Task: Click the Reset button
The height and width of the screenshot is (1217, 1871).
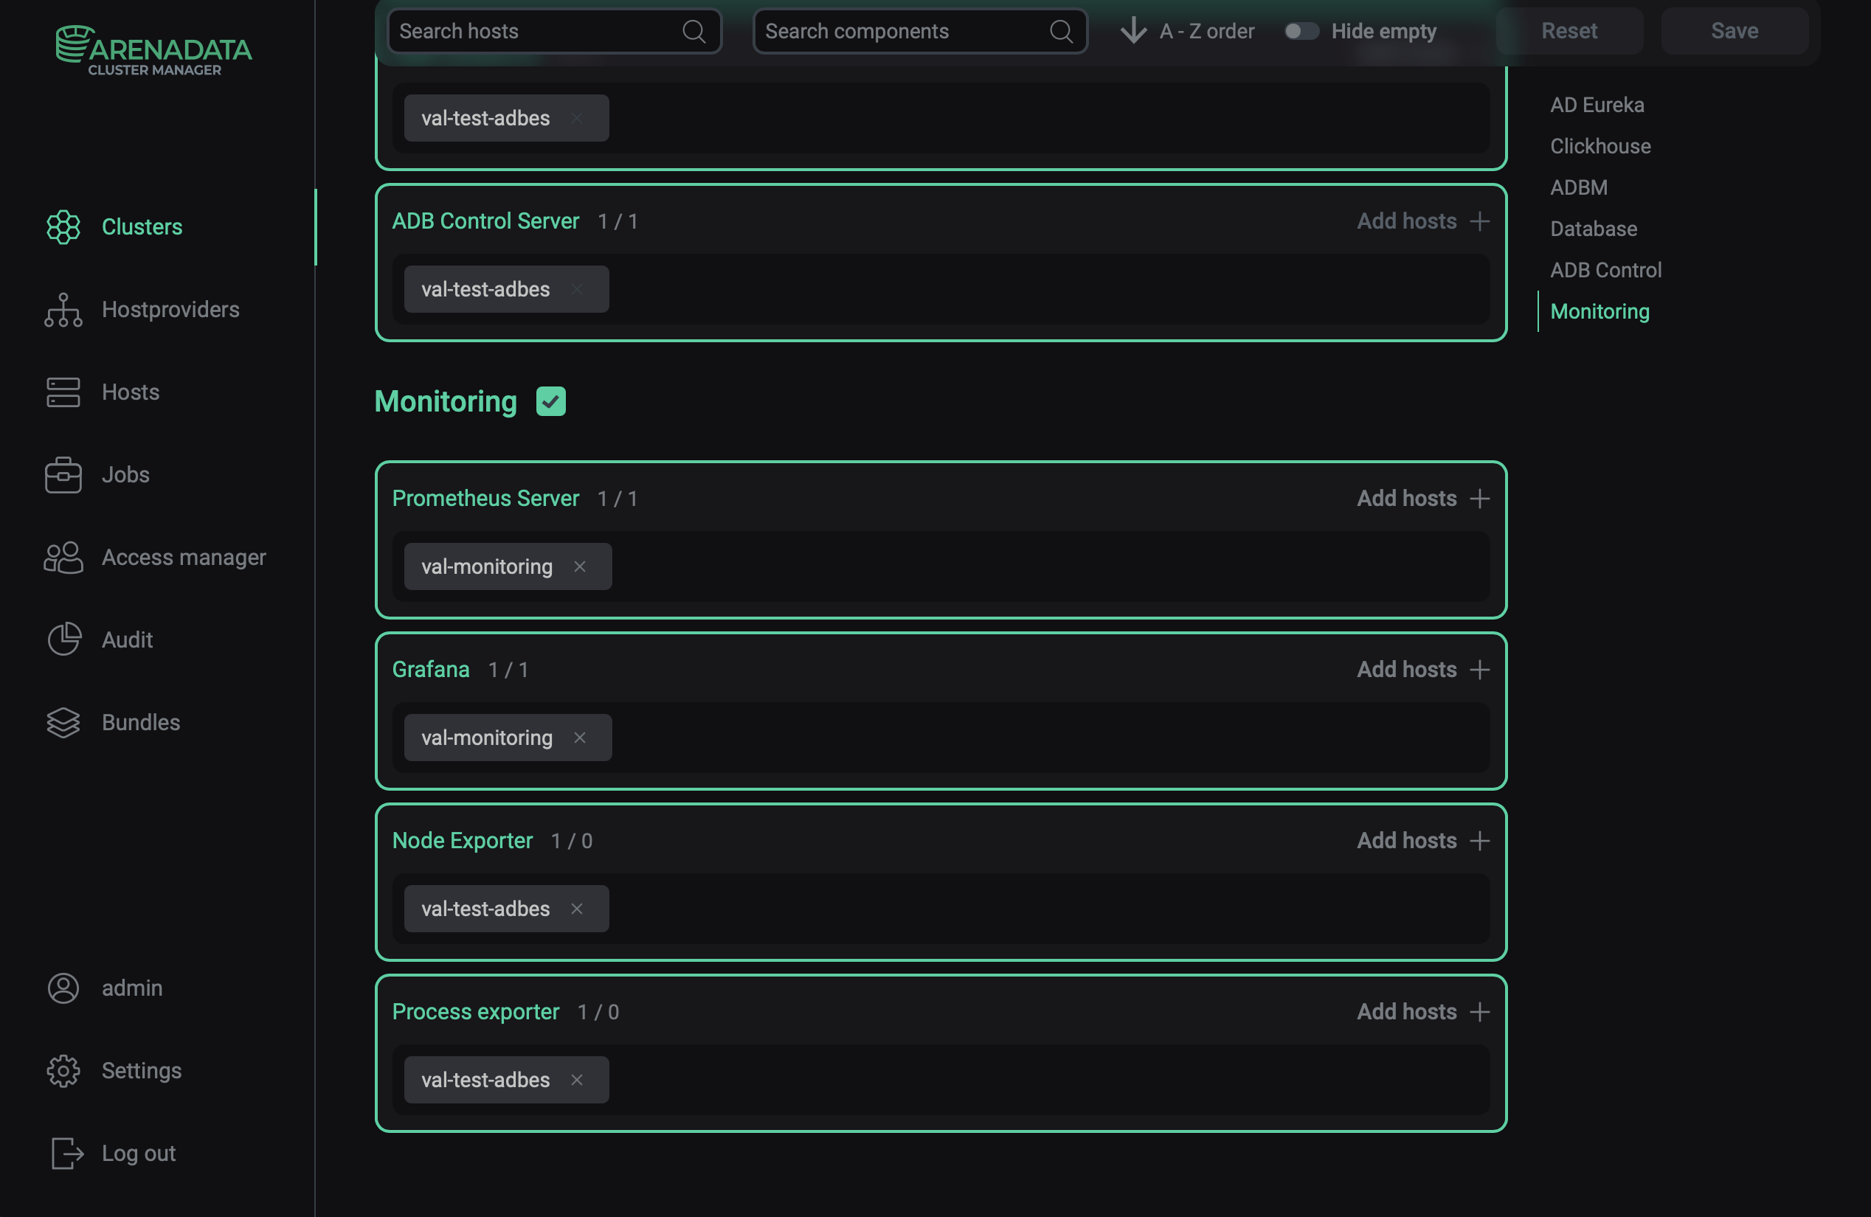Action: click(x=1569, y=31)
